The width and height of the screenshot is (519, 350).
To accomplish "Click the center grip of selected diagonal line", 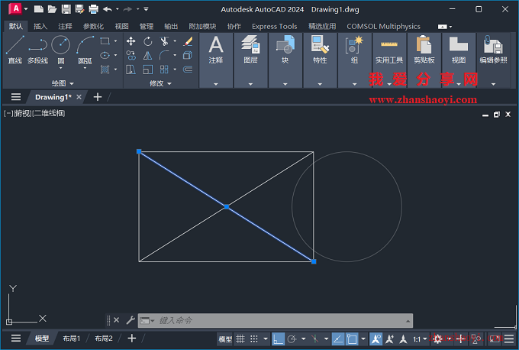I will [227, 207].
